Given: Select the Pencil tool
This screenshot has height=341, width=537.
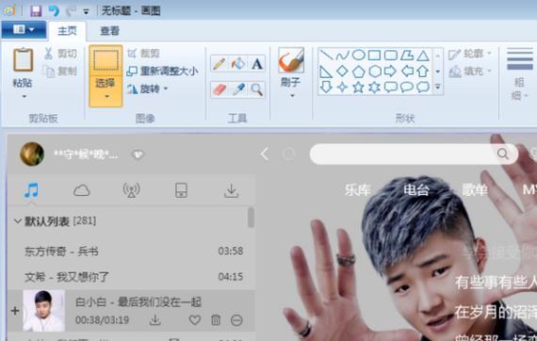Looking at the screenshot, I should point(220,64).
